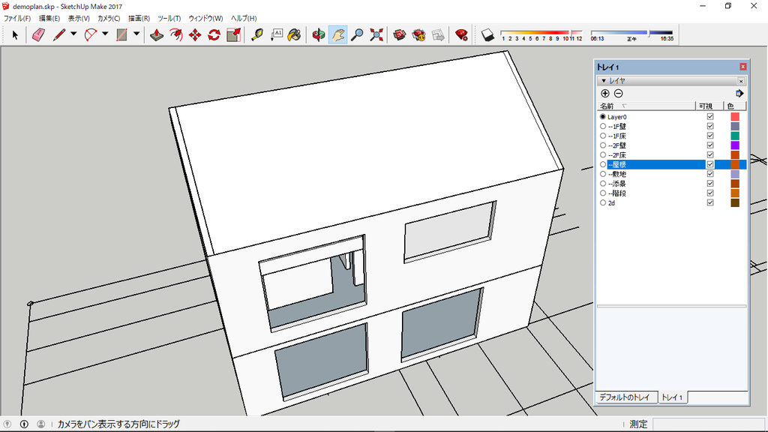
Task: Open the Shape tool dropdown arrow
Action: (x=136, y=34)
